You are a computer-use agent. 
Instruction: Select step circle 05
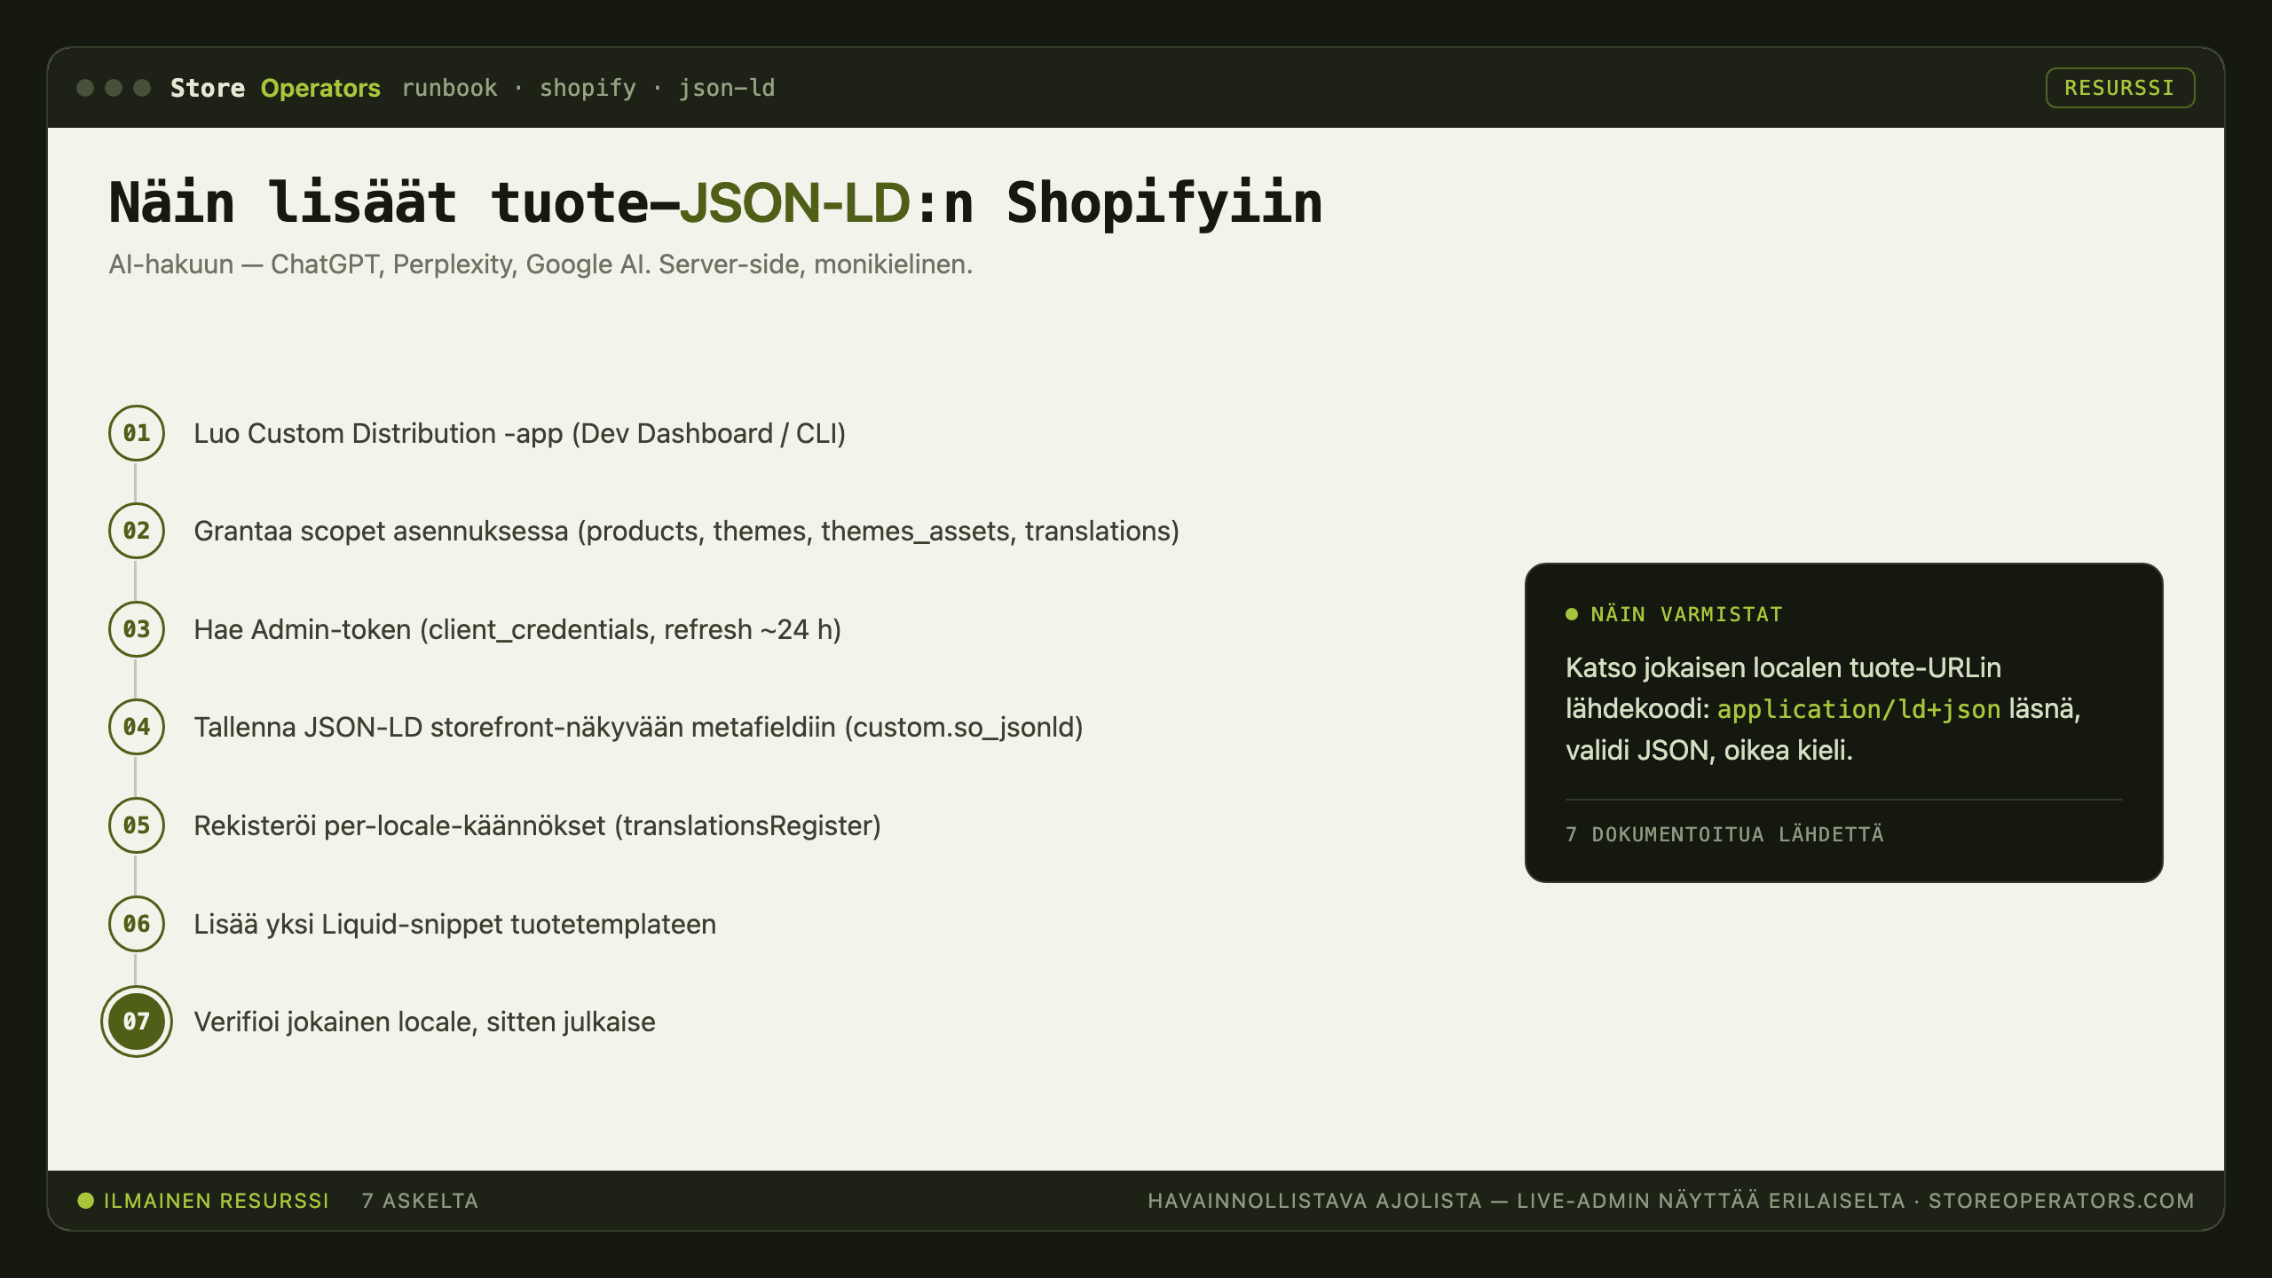coord(137,825)
